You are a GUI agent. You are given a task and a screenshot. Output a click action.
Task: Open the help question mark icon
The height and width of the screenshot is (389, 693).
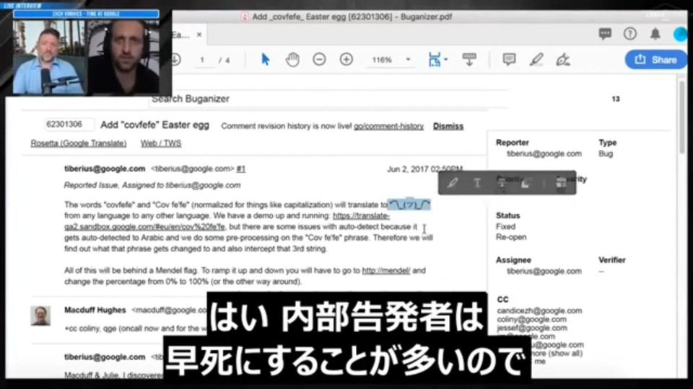click(630, 34)
